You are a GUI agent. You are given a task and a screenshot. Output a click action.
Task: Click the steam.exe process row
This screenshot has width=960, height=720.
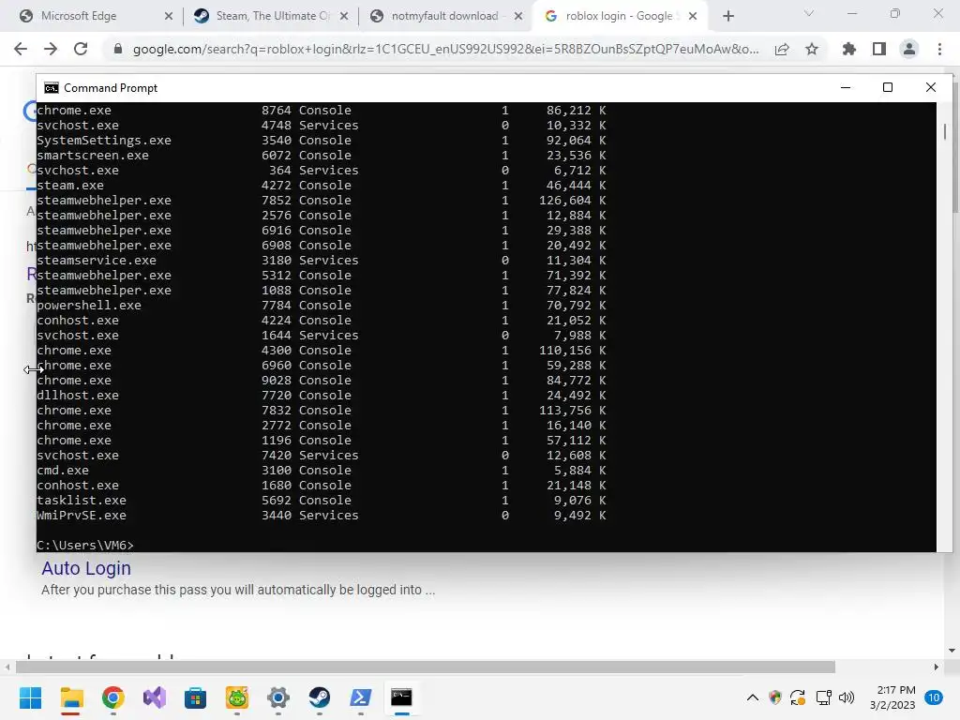tap(321, 185)
